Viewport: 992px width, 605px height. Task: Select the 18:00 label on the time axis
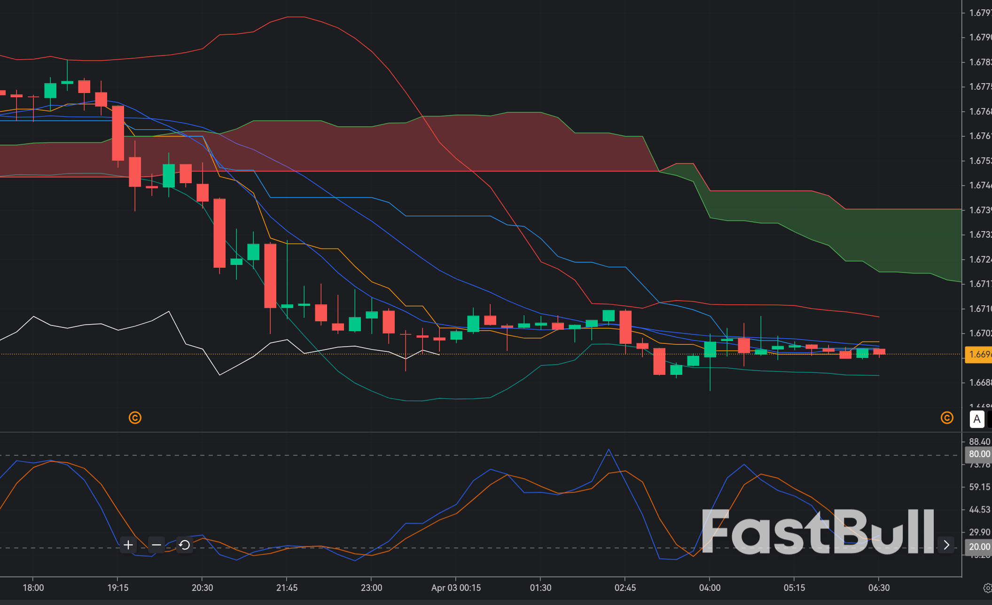click(x=34, y=587)
